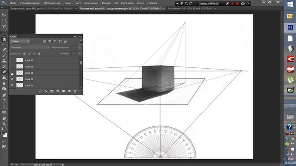Expand status bar info arrow
Screen dimensions: 296x166
tap(63, 165)
